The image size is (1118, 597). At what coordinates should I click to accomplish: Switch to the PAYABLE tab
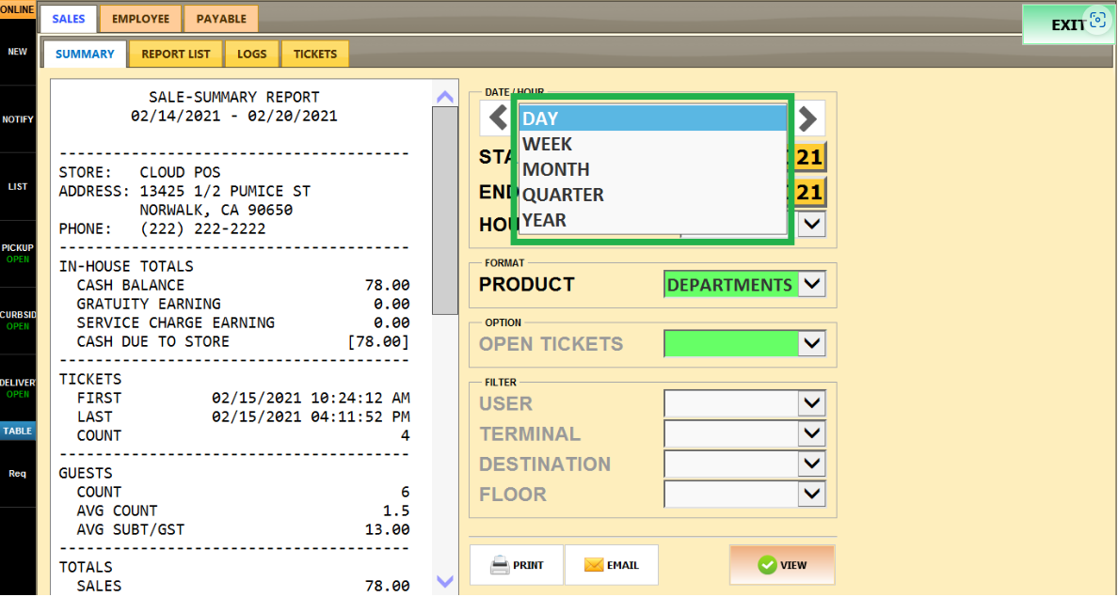point(221,19)
